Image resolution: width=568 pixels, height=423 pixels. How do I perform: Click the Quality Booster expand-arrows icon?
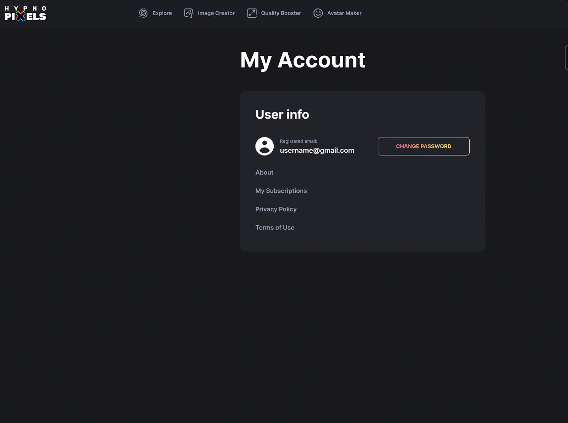[x=252, y=13]
